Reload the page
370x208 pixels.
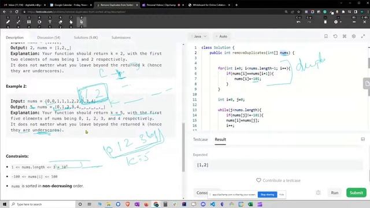(17, 12)
